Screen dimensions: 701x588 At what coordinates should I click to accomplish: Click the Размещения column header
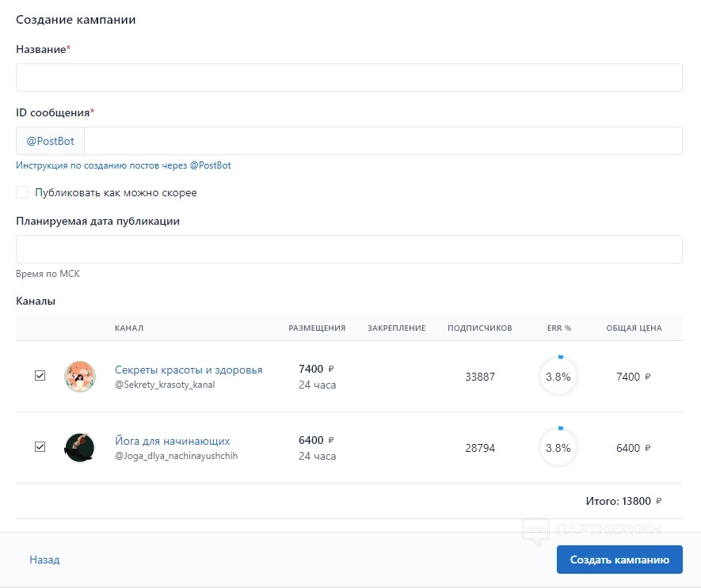click(x=317, y=328)
